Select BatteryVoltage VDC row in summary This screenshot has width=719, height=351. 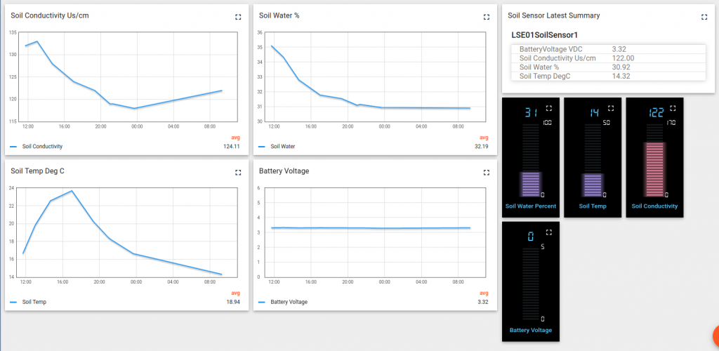coord(608,49)
